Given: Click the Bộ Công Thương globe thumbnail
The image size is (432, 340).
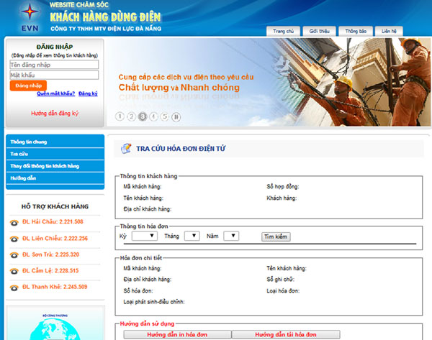Looking at the screenshot, I should coord(55,323).
